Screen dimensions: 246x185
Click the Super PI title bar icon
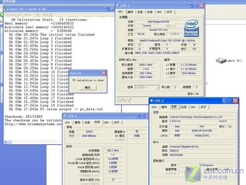click(6, 9)
